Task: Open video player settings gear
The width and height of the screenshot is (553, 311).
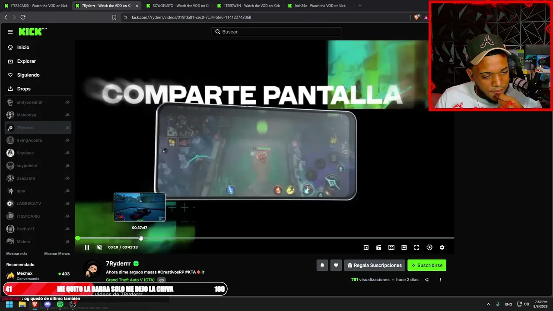Action: [442, 248]
